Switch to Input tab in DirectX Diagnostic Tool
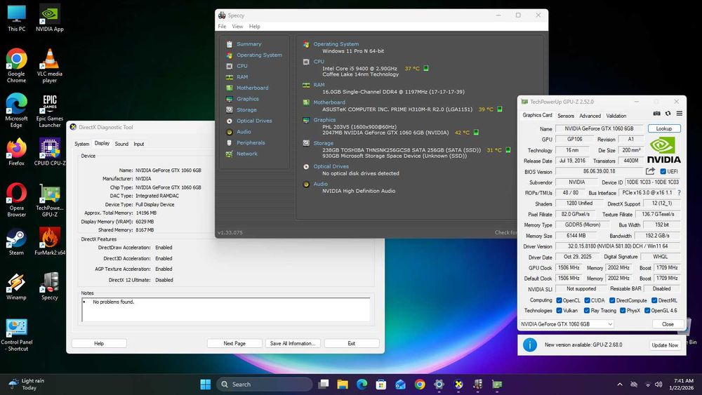Image resolution: width=702 pixels, height=395 pixels. (x=139, y=144)
